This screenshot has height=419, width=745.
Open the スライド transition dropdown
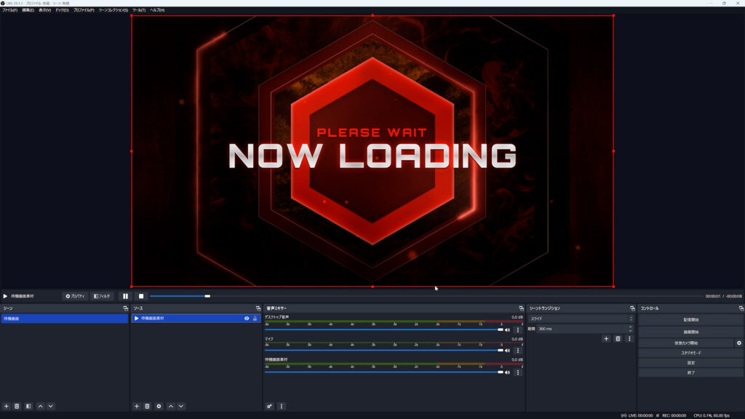coord(580,319)
